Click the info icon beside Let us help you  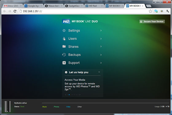pos(66,72)
